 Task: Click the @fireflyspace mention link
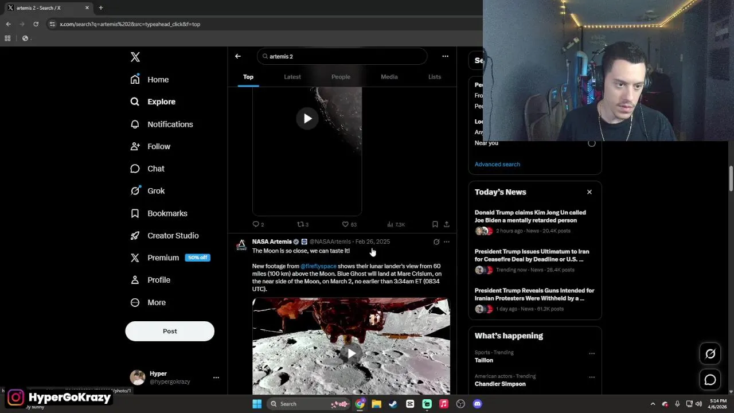point(318,266)
